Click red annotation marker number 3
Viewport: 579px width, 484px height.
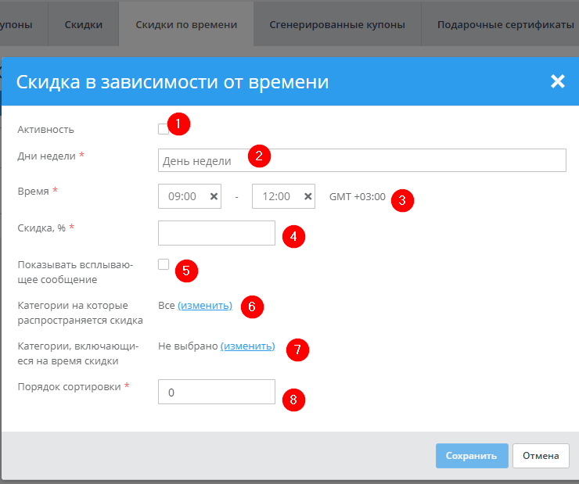tap(401, 199)
